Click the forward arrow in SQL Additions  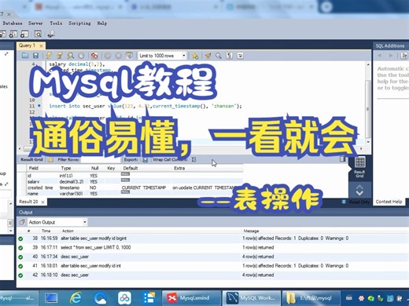point(391,56)
